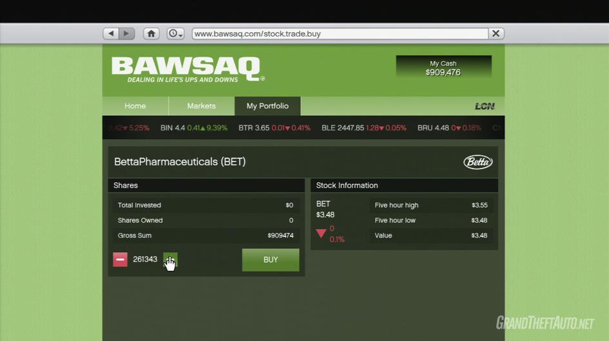Click the Betta company logo
The width and height of the screenshot is (609, 341).
tap(478, 161)
